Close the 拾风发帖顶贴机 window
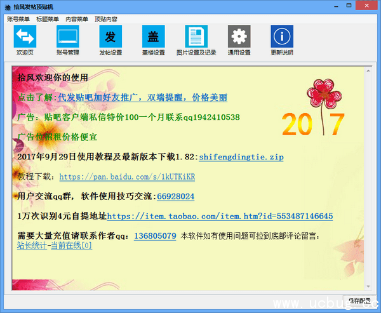The width and height of the screenshot is (381, 313). pyautogui.click(x=366, y=5)
